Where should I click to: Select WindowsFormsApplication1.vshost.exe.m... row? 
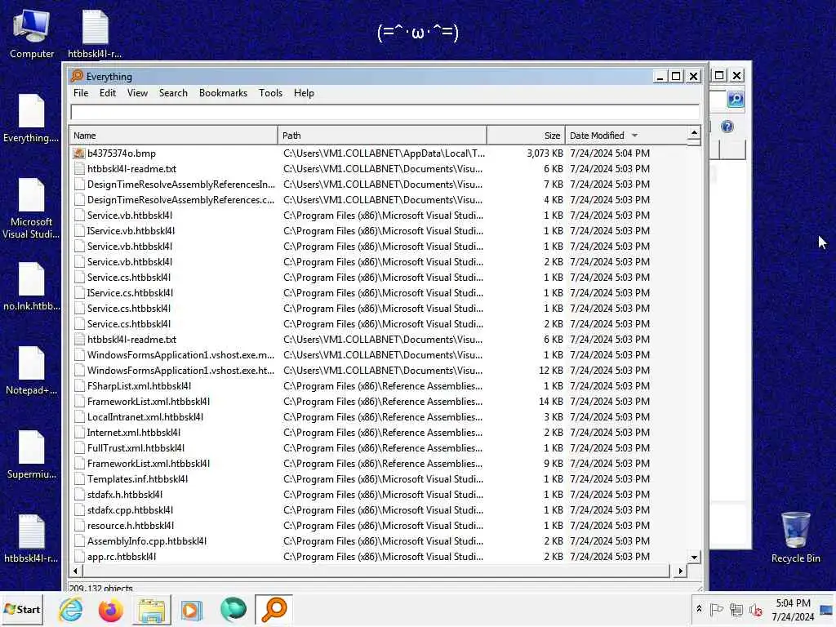tap(379, 355)
